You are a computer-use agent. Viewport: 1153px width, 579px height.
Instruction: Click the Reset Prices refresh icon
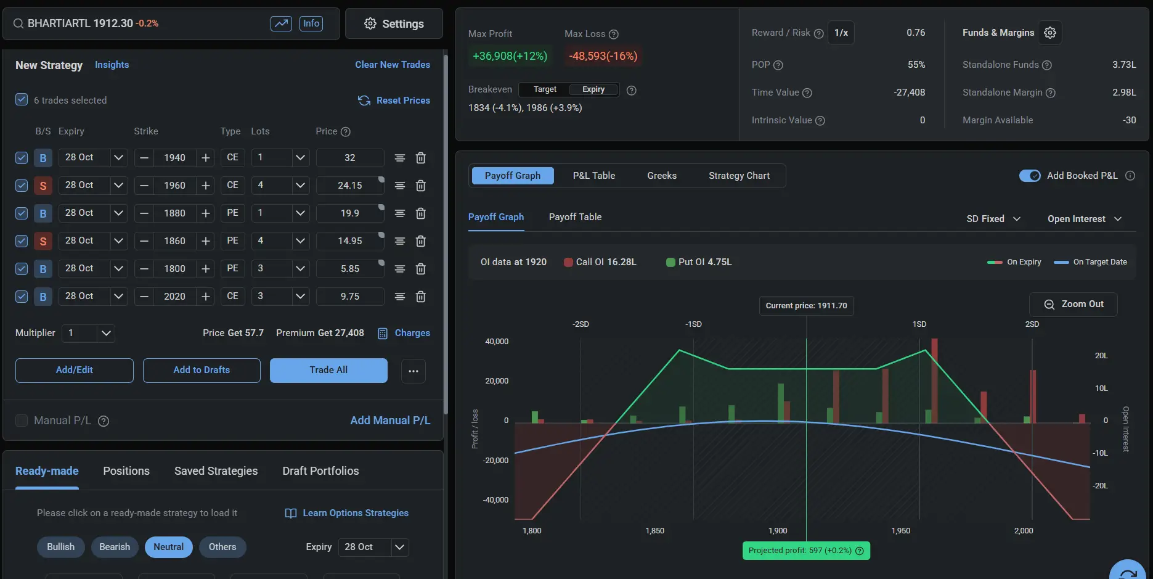point(364,101)
